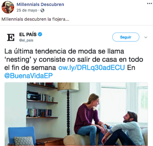Open the Millennials Descubren page name link
This screenshot has width=153, height=146.
pos(40,4)
